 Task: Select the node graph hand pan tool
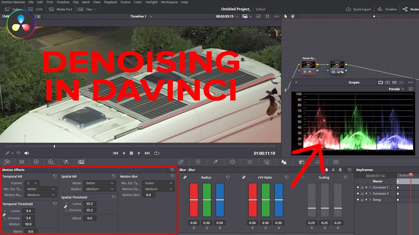pos(293,16)
